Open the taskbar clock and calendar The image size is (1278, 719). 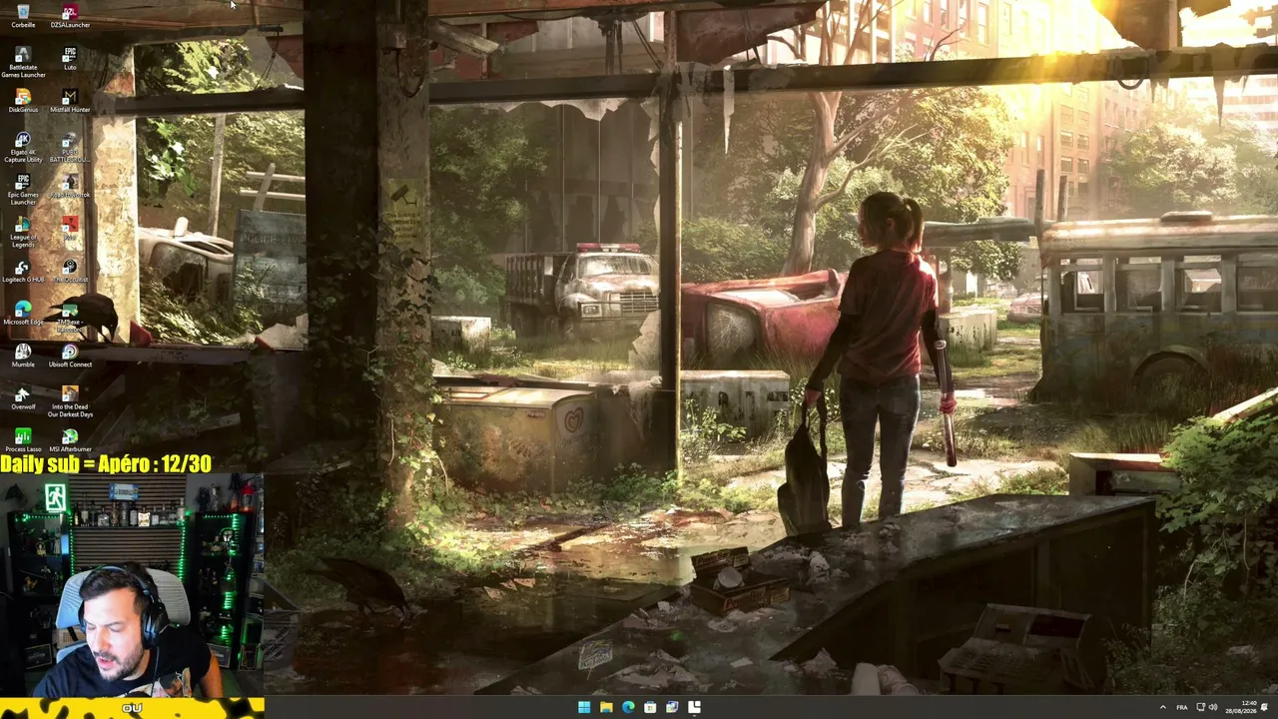pyautogui.click(x=1241, y=707)
